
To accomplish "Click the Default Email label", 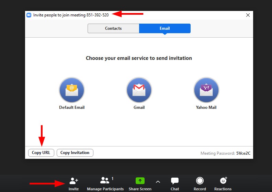I will click(x=72, y=107).
